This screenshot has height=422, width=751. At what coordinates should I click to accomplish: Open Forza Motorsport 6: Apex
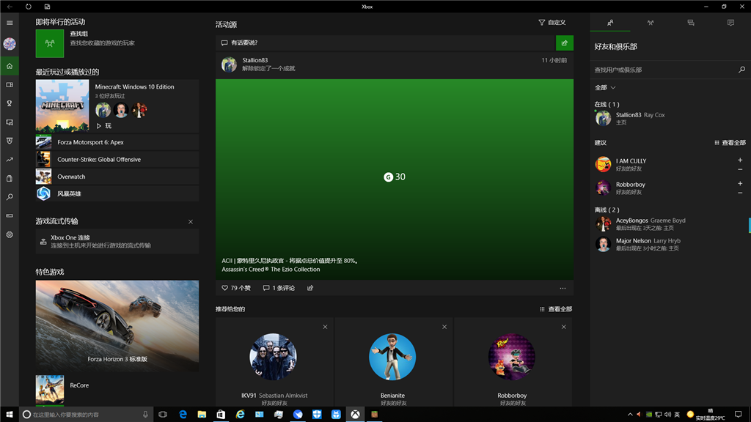coord(117,142)
